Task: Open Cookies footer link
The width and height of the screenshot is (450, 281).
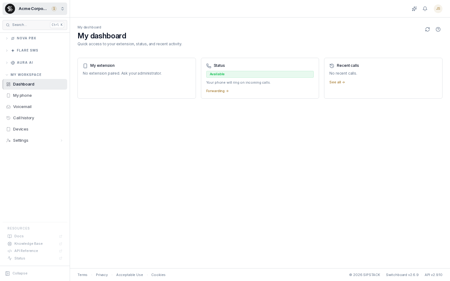Action: [x=158, y=275]
